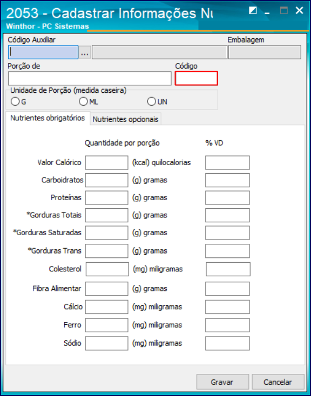The height and width of the screenshot is (396, 311).
Task: Click the Porção de text field
Action: (x=90, y=79)
